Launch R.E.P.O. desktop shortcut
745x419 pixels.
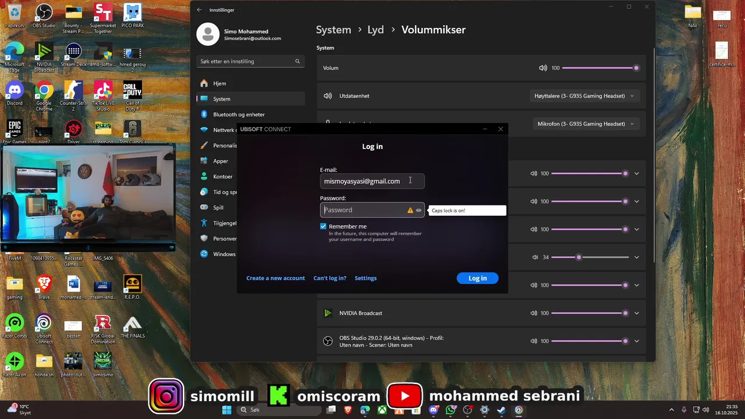pos(133,287)
